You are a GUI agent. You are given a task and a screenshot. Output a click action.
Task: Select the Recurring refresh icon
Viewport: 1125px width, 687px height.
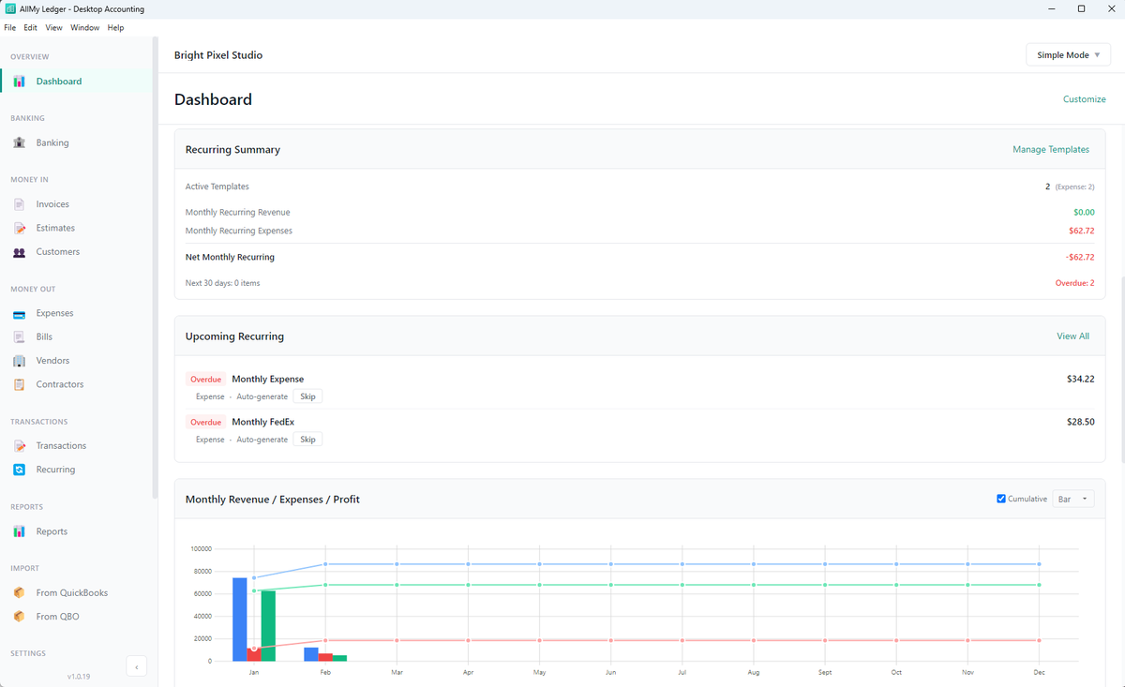tap(19, 470)
